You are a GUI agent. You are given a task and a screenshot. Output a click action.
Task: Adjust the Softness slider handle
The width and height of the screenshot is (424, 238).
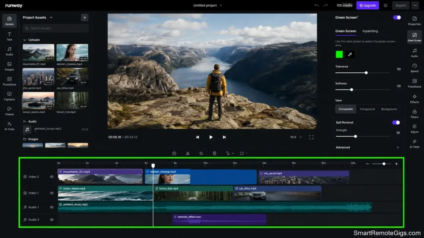[352, 90]
